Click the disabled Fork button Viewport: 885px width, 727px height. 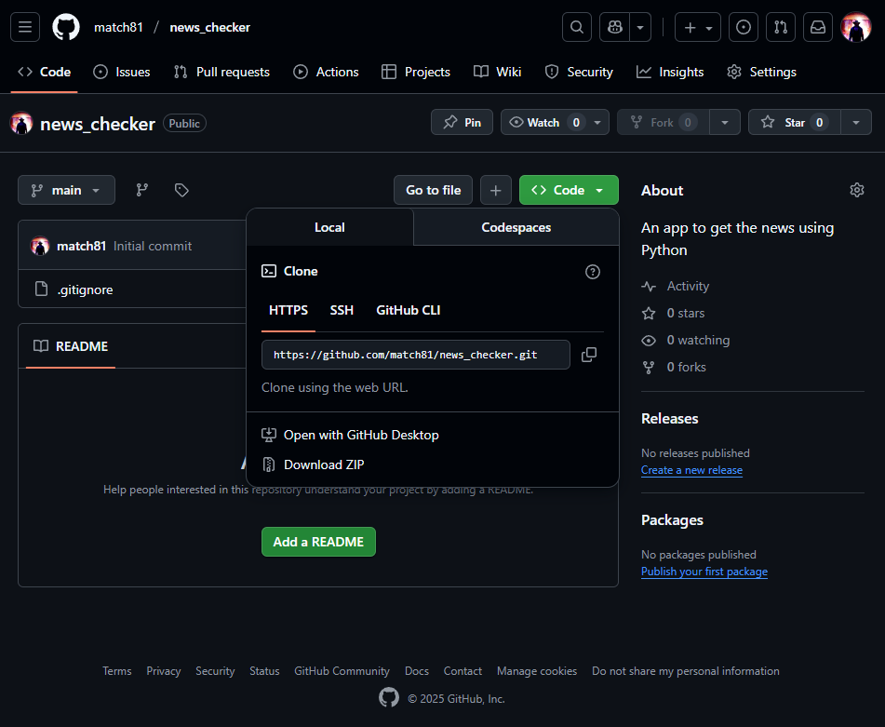pos(663,123)
